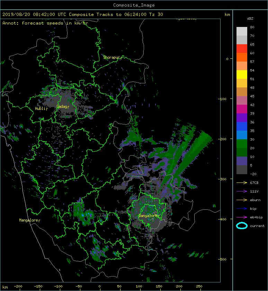The width and height of the screenshot is (268, 291).
Task: Pick the bright yellow 54–51 dBZ swatch
Action: click(242, 74)
